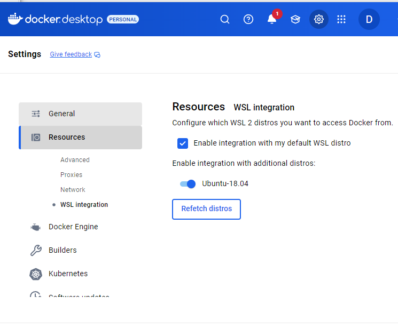Open Docker Engine settings

click(x=73, y=227)
